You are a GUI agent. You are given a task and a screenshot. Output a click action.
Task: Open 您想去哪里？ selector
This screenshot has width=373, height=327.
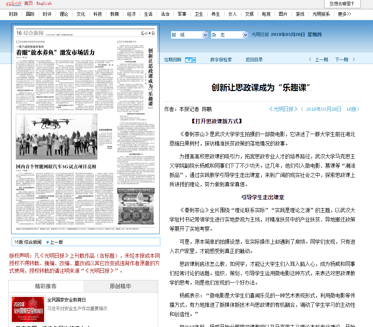click(342, 4)
